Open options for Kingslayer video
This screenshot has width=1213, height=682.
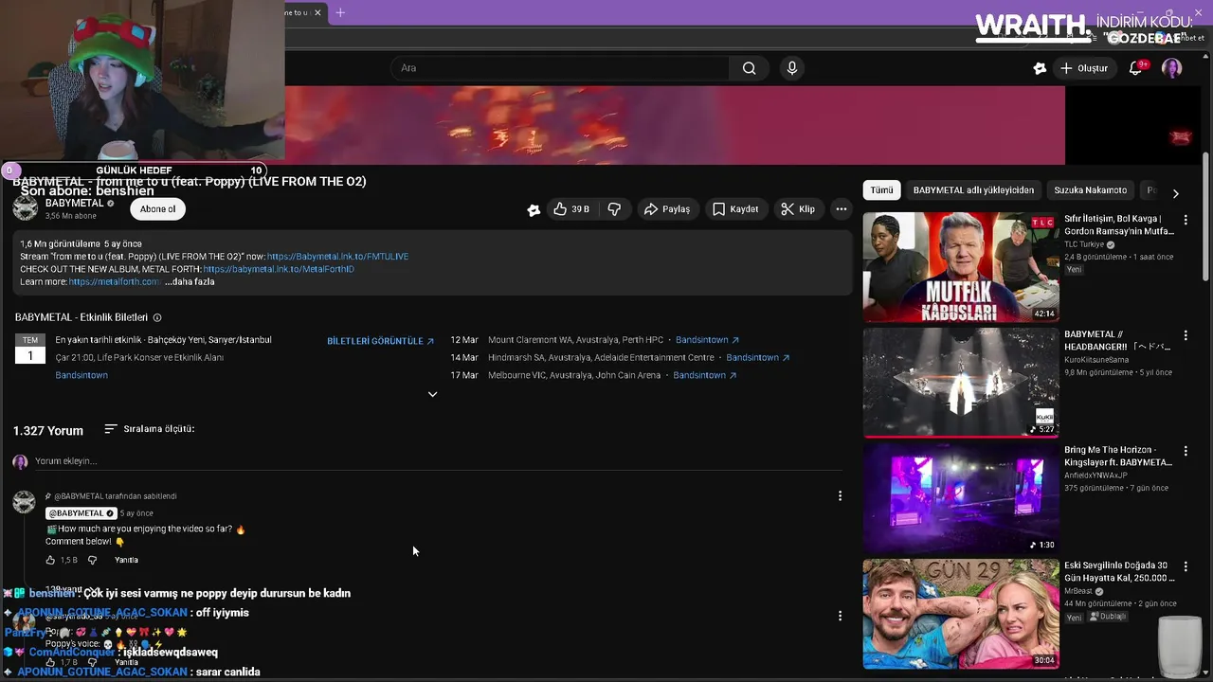[x=1185, y=451]
